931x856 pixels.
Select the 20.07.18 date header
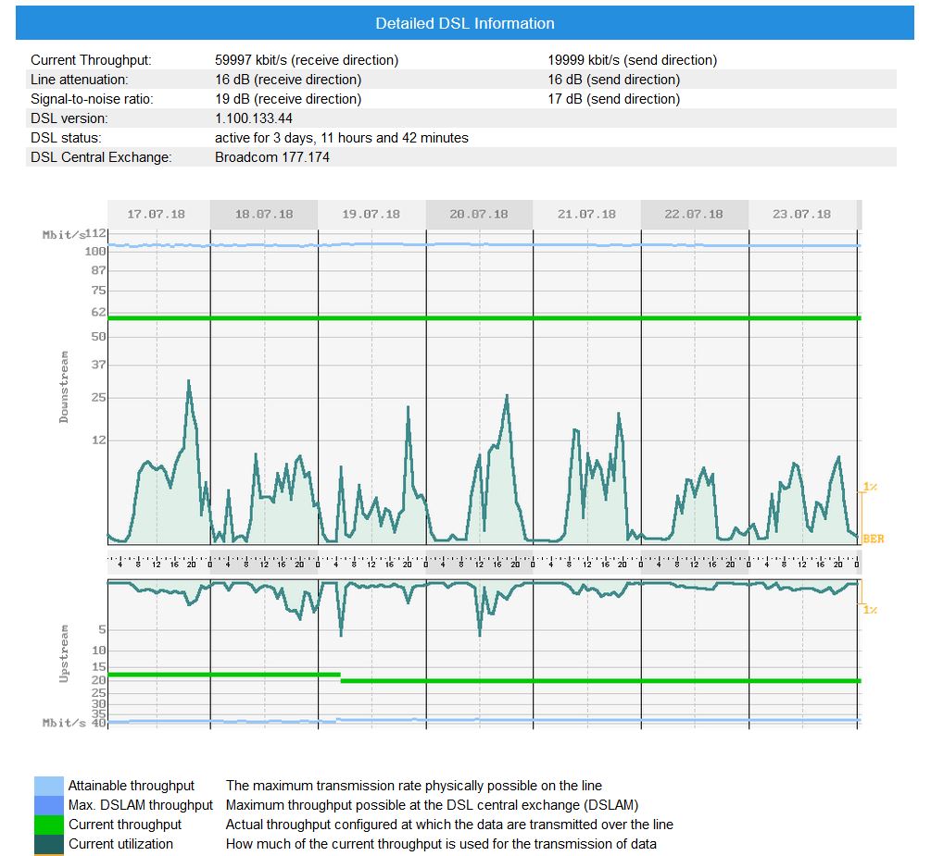tap(479, 214)
